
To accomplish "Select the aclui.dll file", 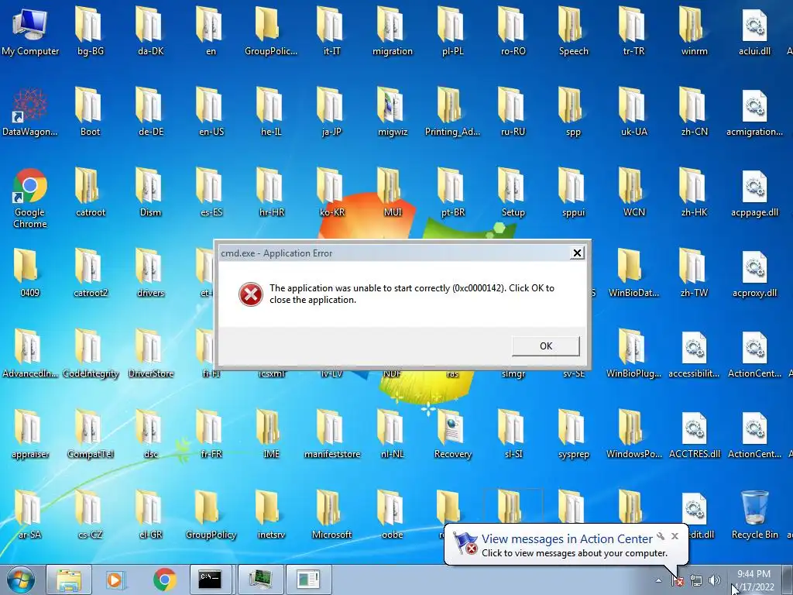I will tap(754, 31).
